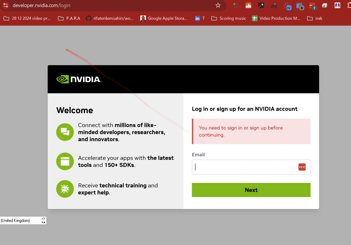The image size is (351, 245).
Task: Open the purple wings extension icon
Action: pyautogui.click(x=337, y=5)
